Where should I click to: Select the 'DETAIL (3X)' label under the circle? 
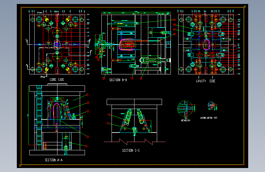pos(186,120)
